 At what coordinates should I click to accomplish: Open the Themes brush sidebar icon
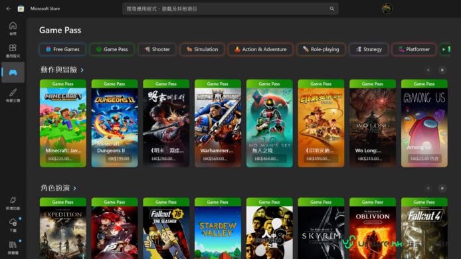tap(13, 95)
